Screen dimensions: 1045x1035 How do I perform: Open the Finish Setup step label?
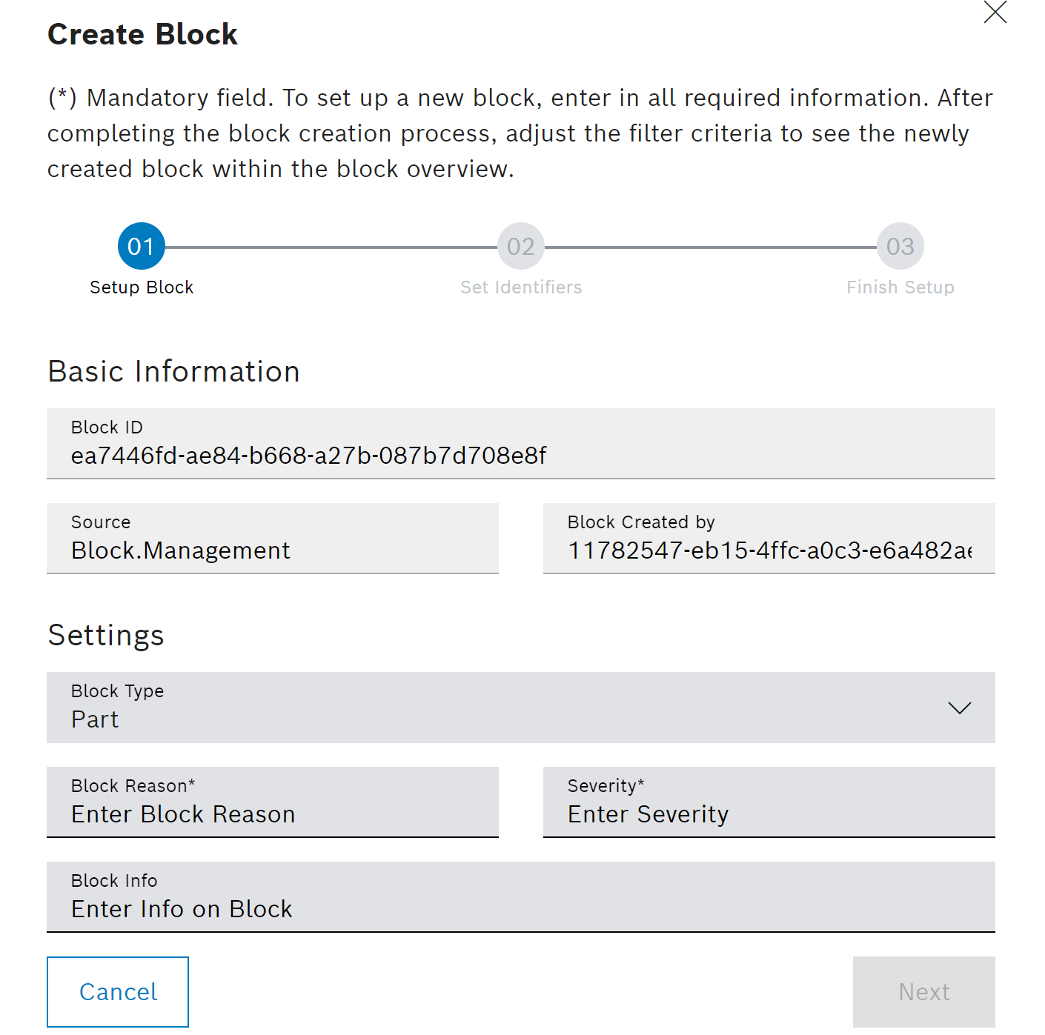(900, 287)
